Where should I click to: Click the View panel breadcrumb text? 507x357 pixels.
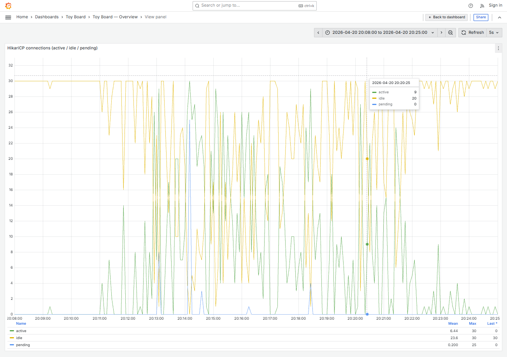pos(156,17)
